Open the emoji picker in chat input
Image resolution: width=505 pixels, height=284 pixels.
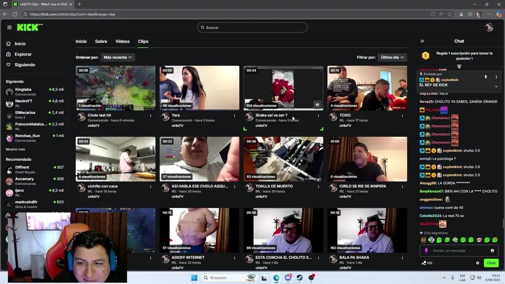tap(492, 250)
